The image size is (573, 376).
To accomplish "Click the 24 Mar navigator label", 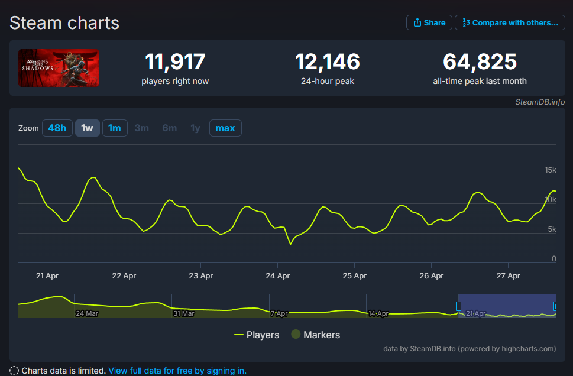I will tap(87, 313).
